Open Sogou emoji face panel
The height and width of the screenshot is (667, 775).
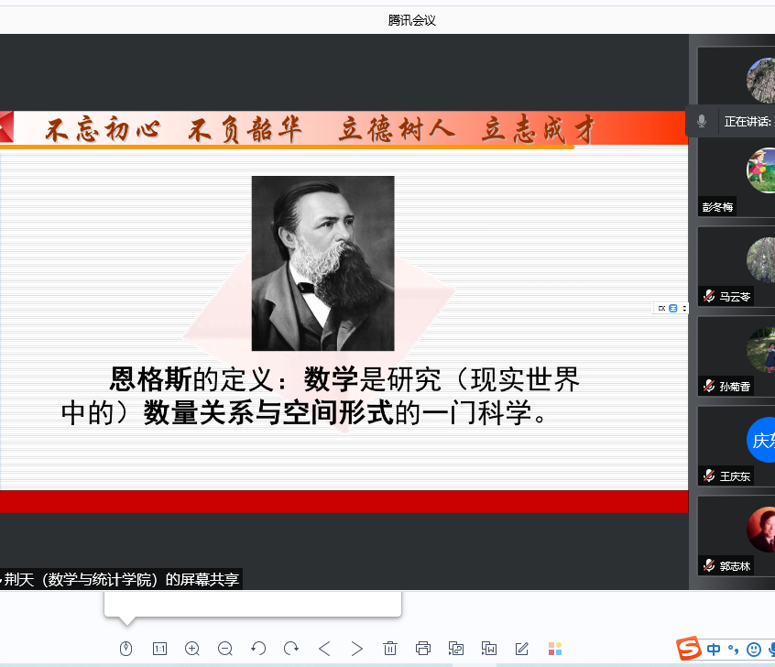753,650
